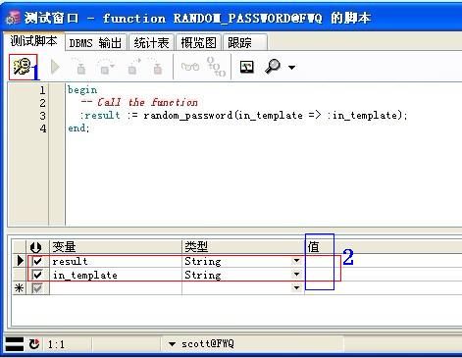Click the Step Over toolbar icon
This screenshot has width=462, height=358.
click(106, 67)
